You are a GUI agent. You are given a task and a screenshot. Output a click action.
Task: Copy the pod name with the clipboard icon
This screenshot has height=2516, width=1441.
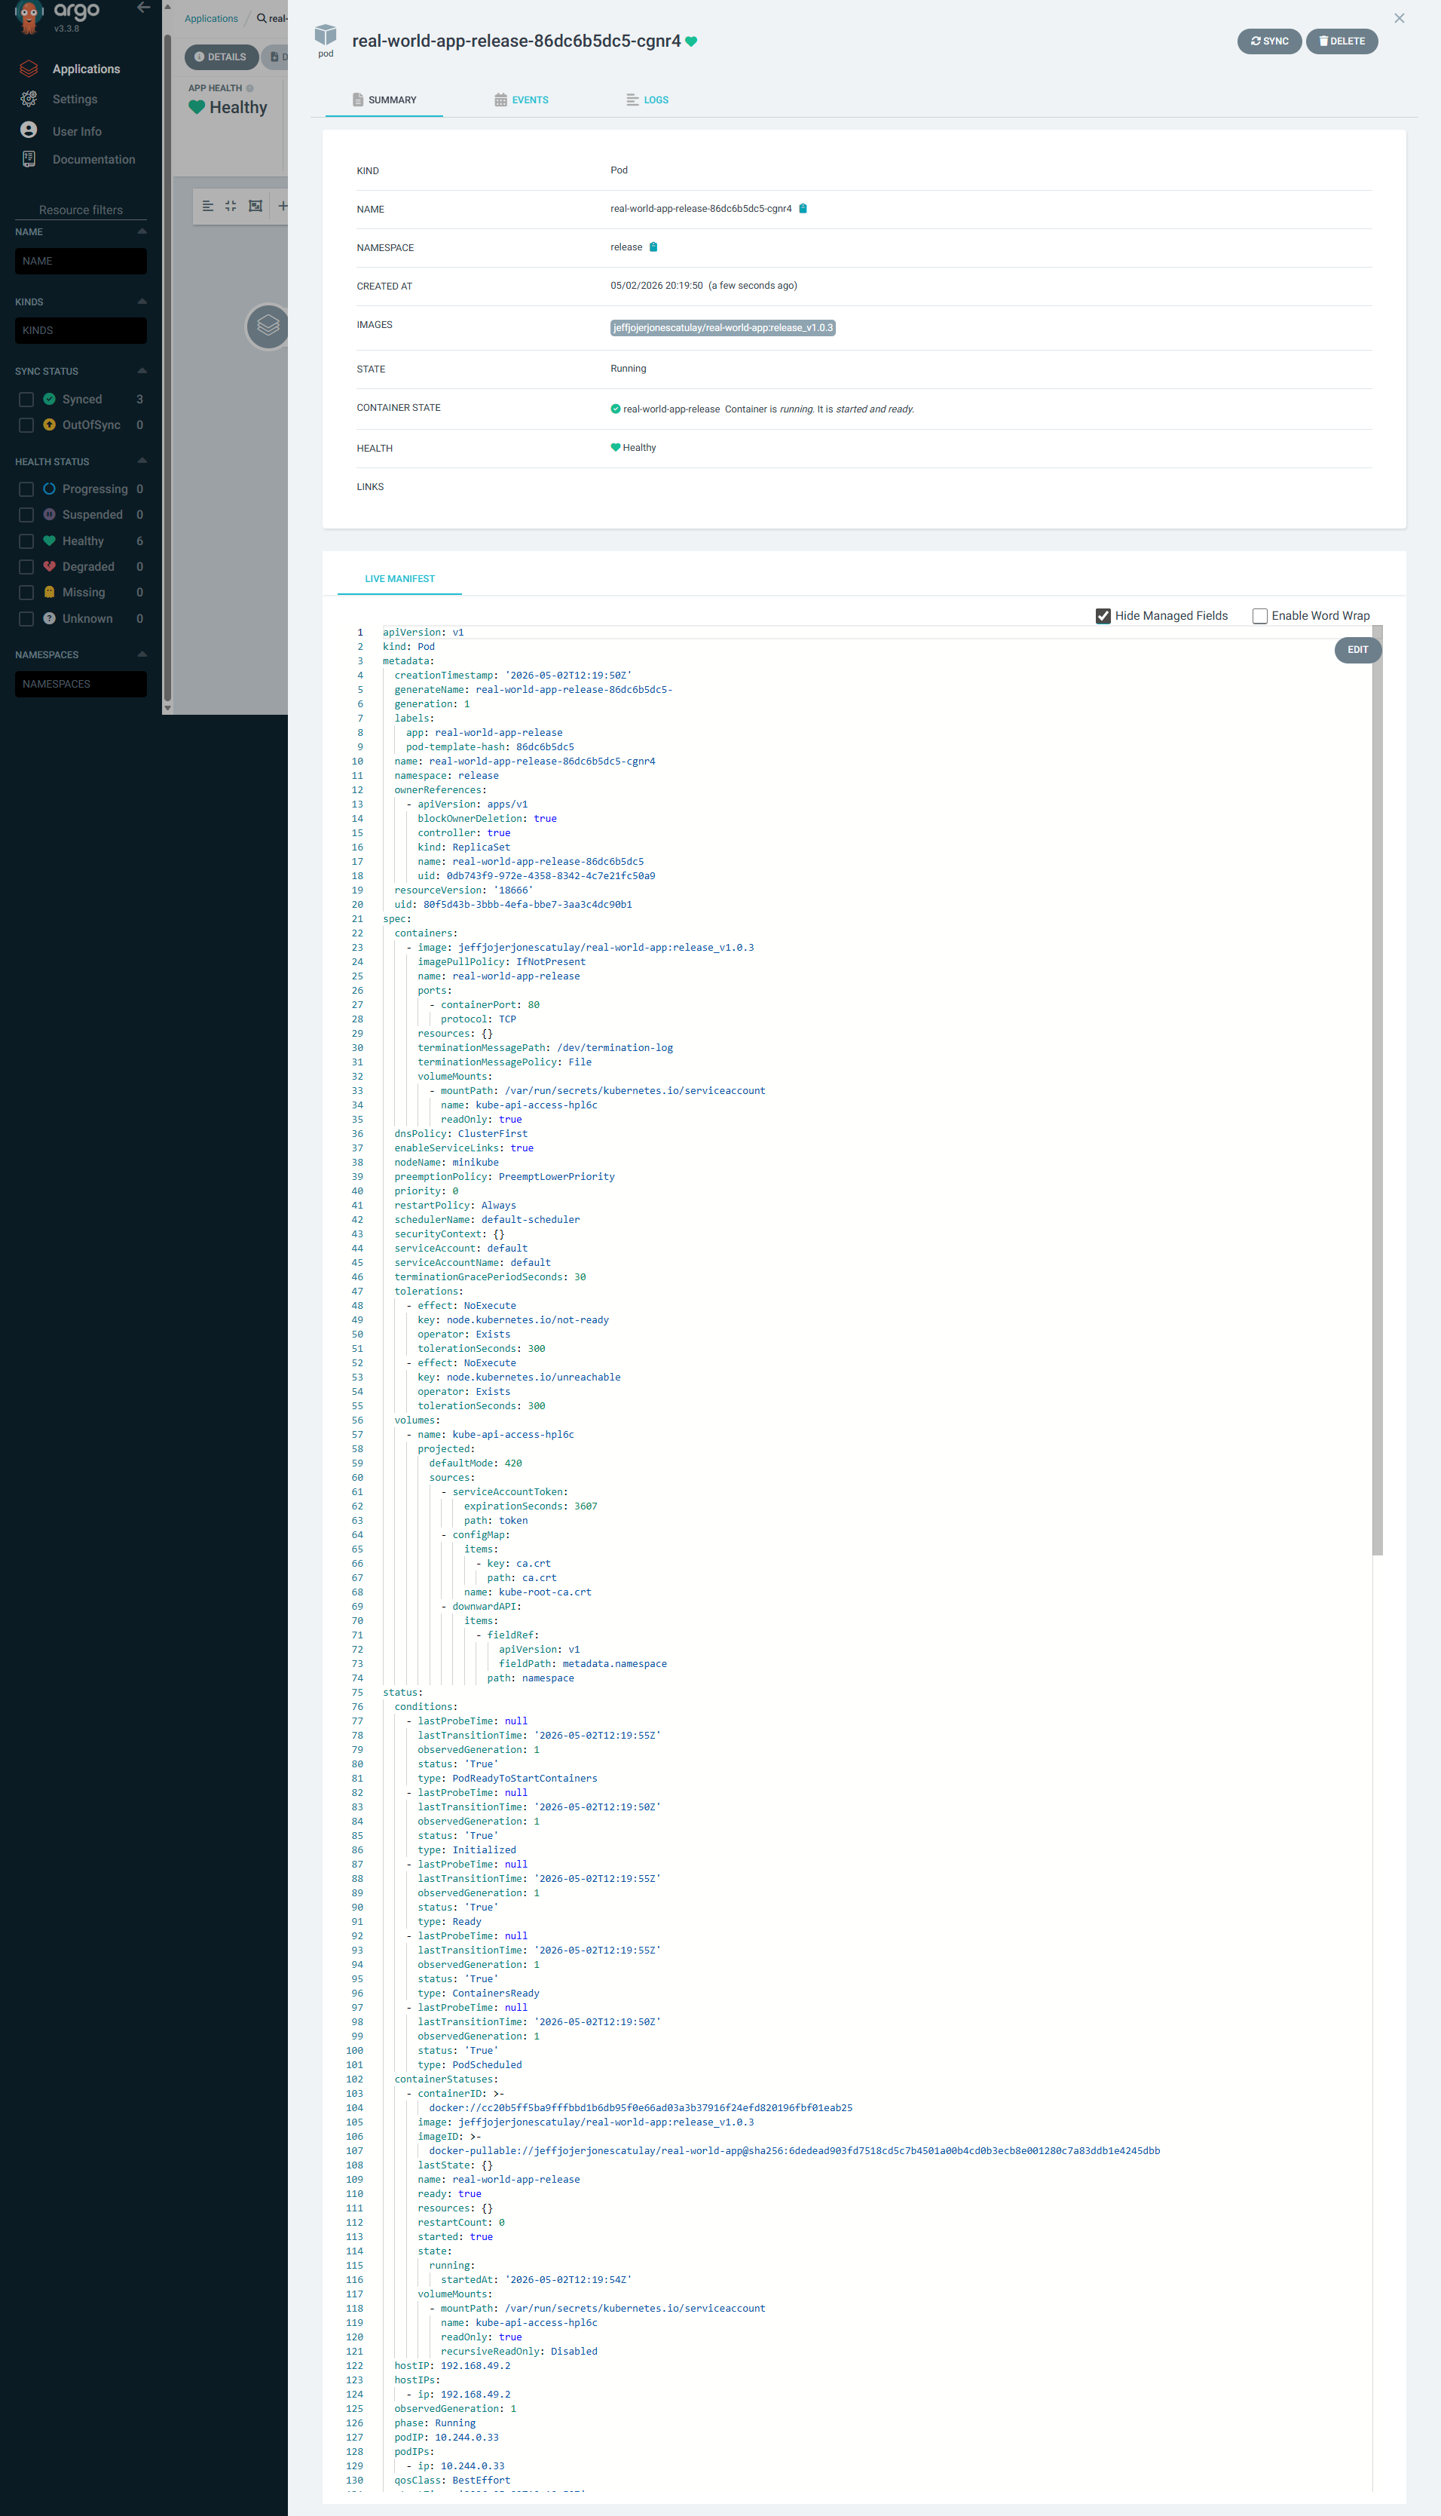click(803, 209)
